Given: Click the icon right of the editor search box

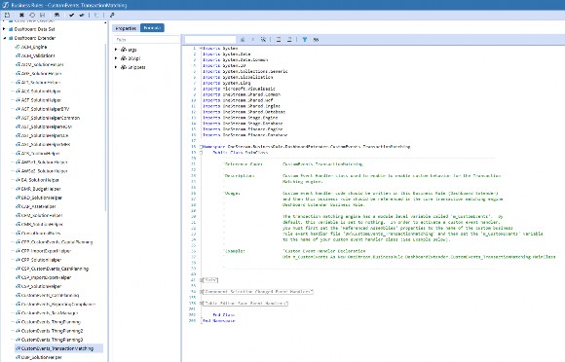Looking at the screenshot, I should pos(243,40).
